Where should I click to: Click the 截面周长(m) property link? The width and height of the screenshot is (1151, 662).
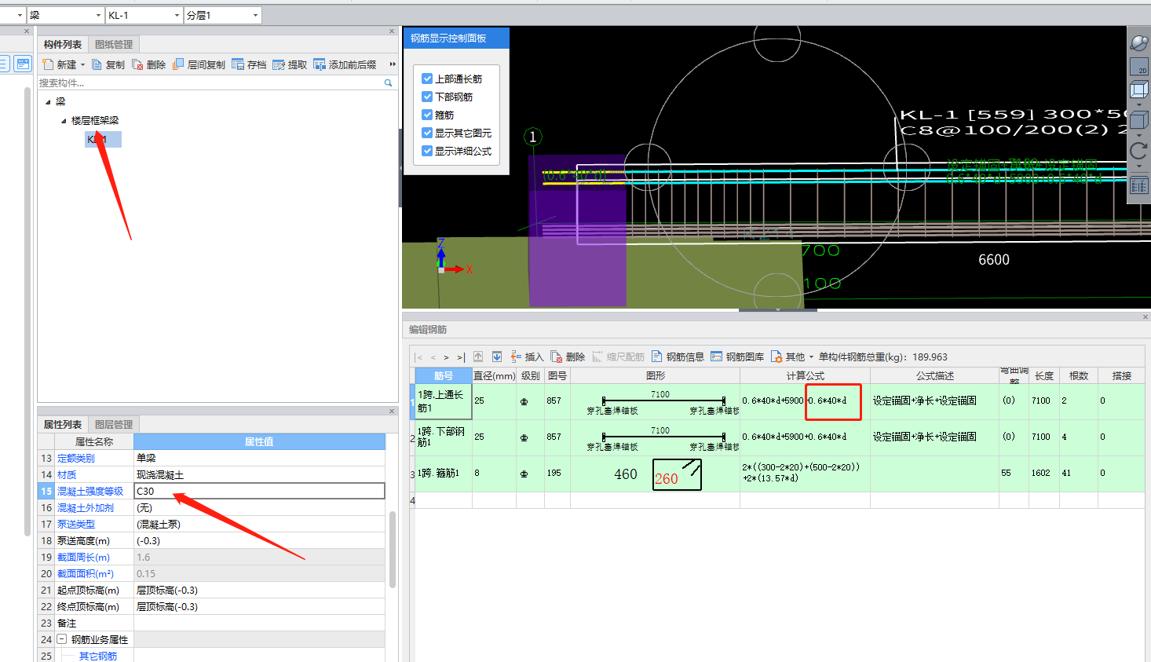coord(83,558)
